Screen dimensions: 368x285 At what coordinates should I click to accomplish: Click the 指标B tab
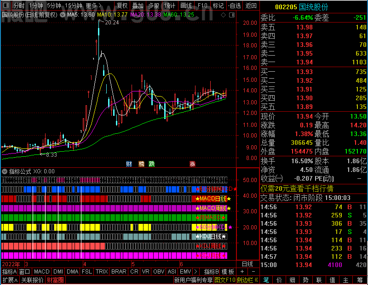coord(211,272)
